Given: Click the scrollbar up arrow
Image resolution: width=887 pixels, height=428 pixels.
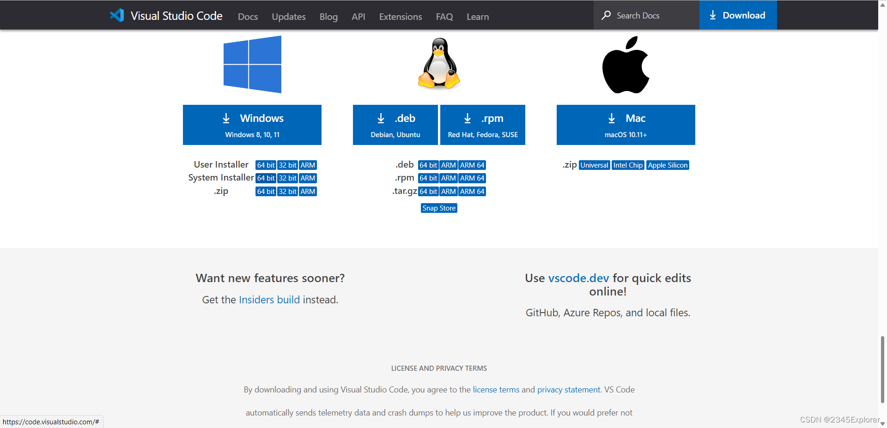Looking at the screenshot, I should point(882,5).
